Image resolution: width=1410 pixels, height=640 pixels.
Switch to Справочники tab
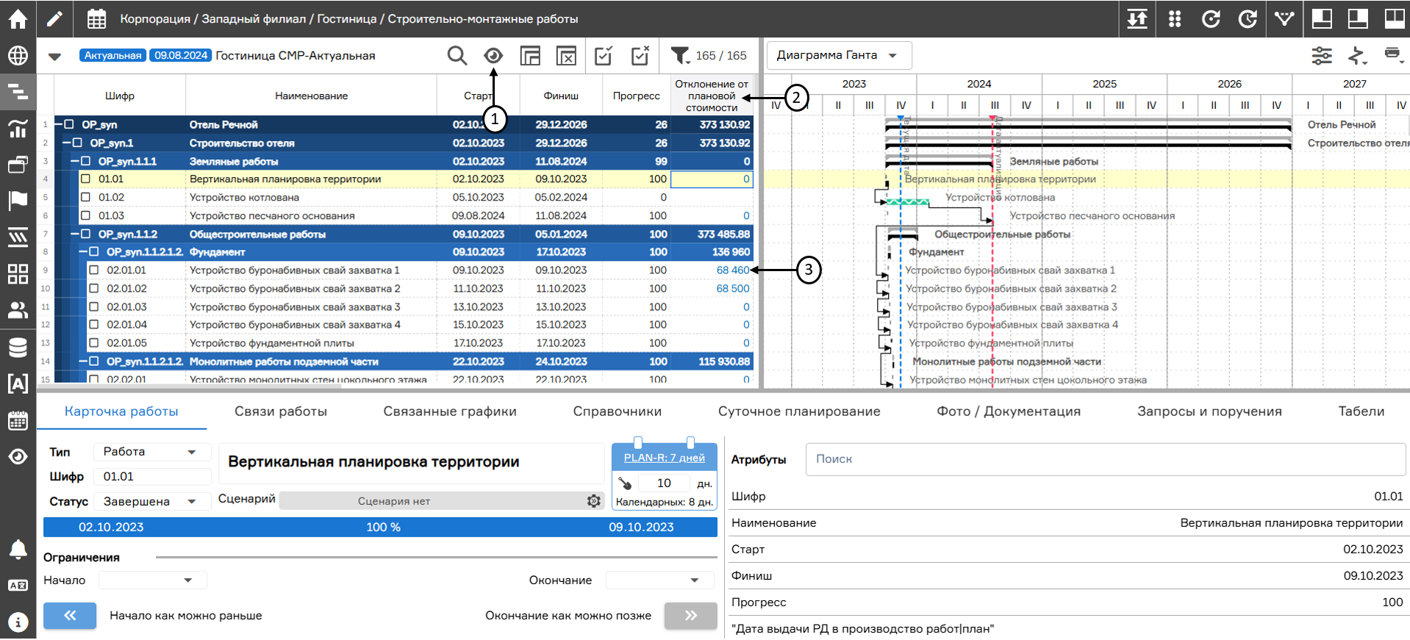(618, 411)
